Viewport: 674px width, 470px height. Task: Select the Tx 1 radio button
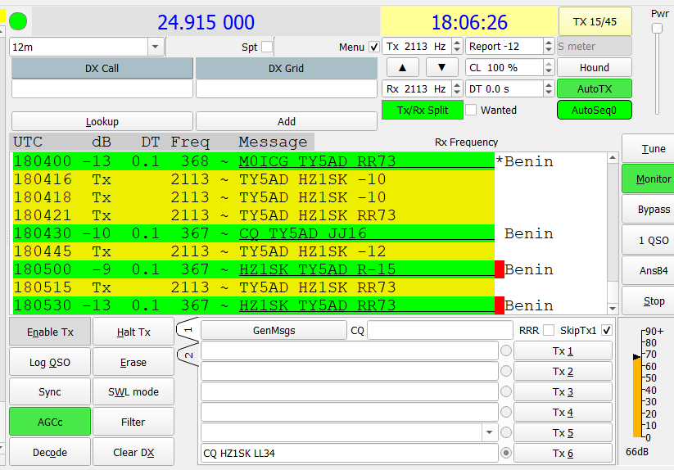(506, 350)
